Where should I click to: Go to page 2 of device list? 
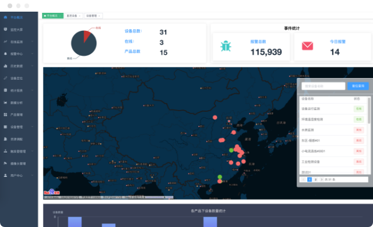pos(315,179)
